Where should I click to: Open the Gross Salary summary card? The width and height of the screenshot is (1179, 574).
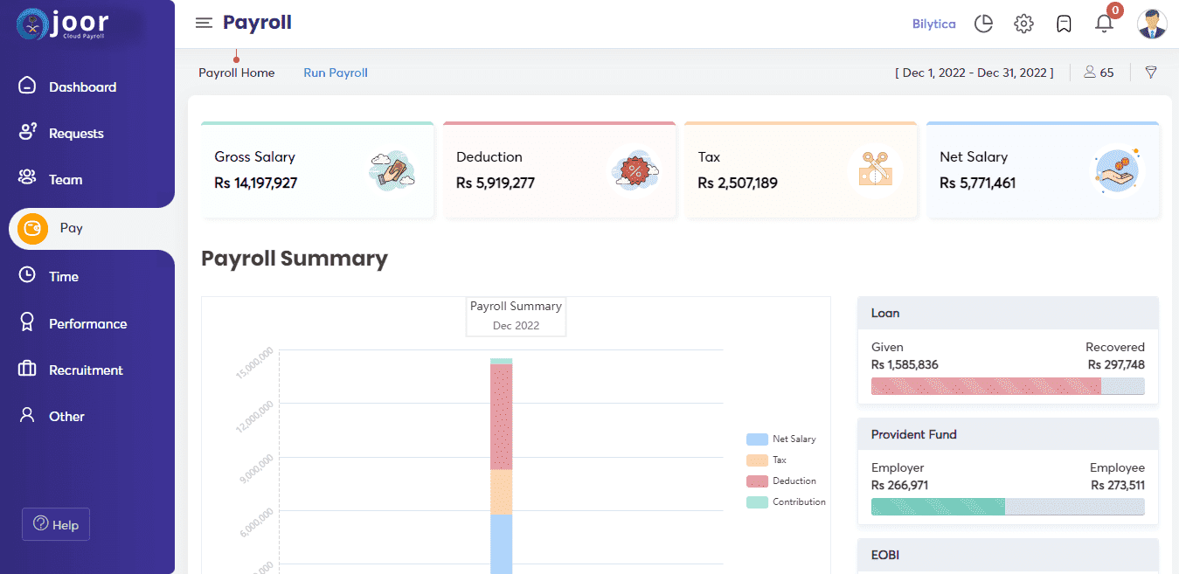coord(317,169)
